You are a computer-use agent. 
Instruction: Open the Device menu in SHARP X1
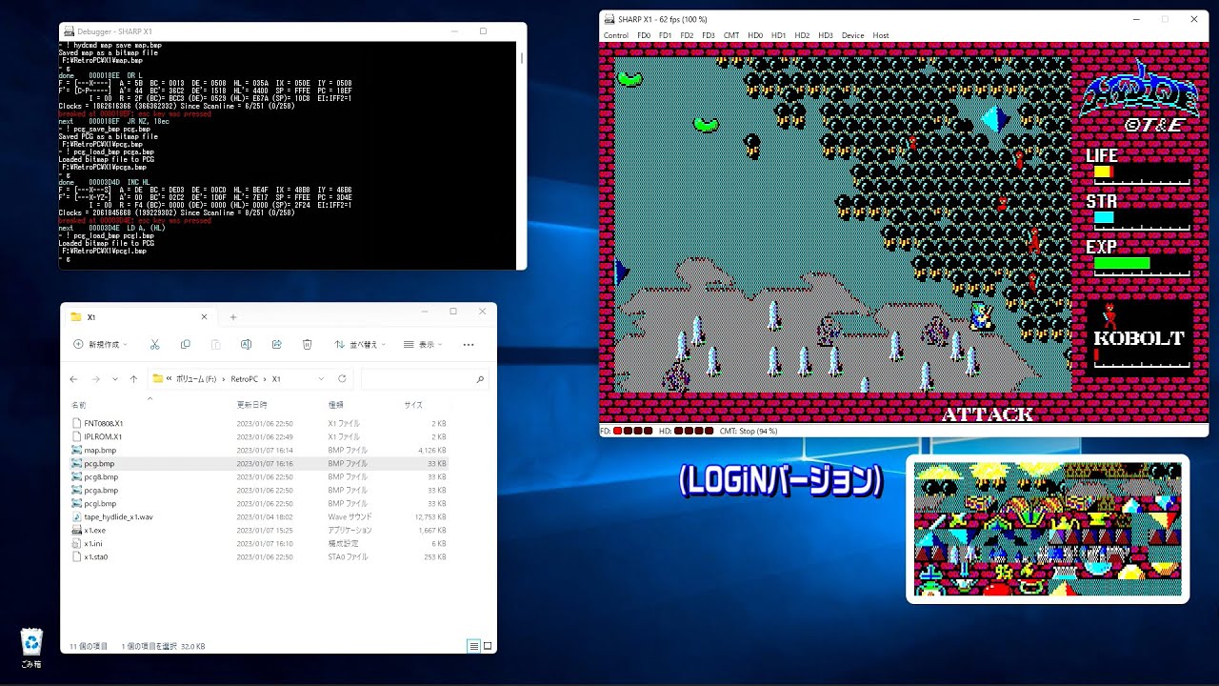(852, 35)
